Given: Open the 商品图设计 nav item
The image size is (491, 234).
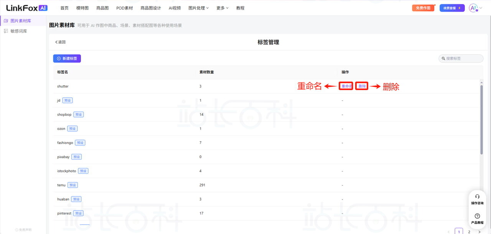Looking at the screenshot, I should pyautogui.click(x=151, y=8).
